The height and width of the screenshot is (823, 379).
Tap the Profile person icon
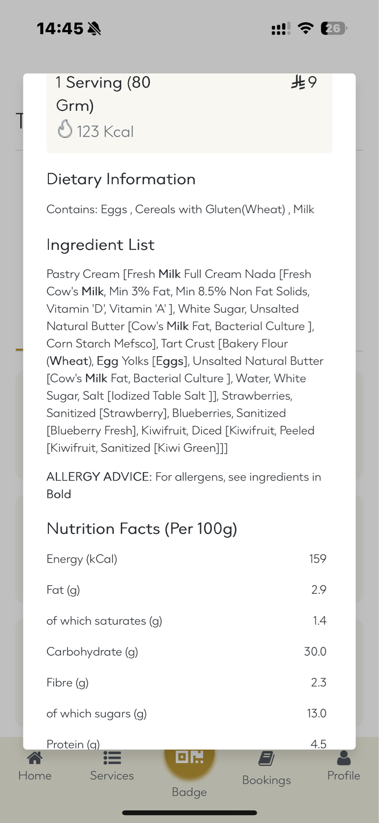pyautogui.click(x=344, y=758)
